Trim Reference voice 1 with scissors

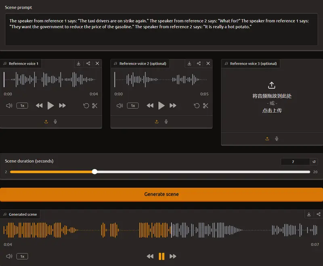tap(95, 106)
